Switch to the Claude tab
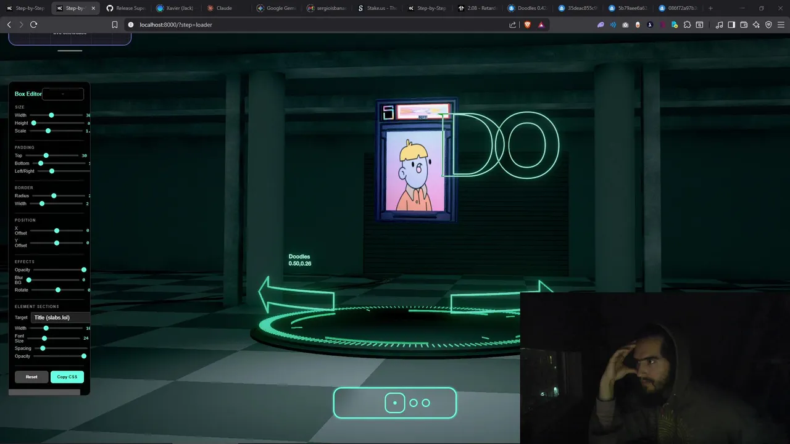The width and height of the screenshot is (790, 444). [x=225, y=8]
